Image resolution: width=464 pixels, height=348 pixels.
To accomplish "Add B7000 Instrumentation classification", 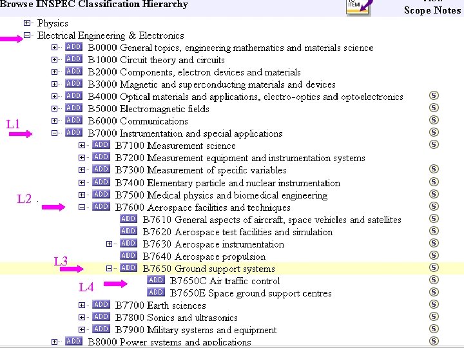I will point(73,132).
